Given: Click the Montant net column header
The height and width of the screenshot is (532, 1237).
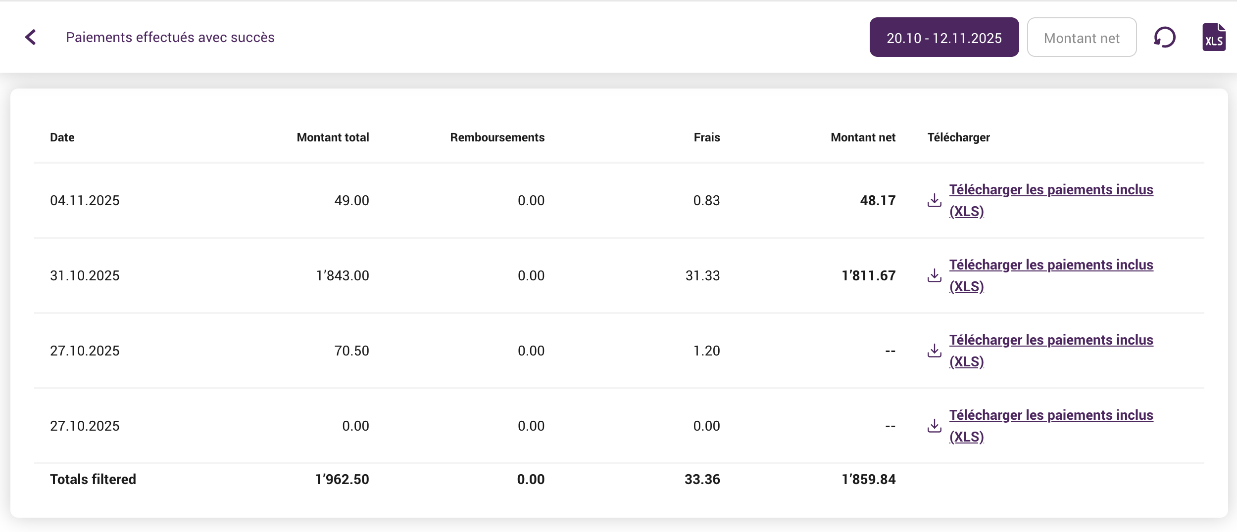Looking at the screenshot, I should (863, 137).
